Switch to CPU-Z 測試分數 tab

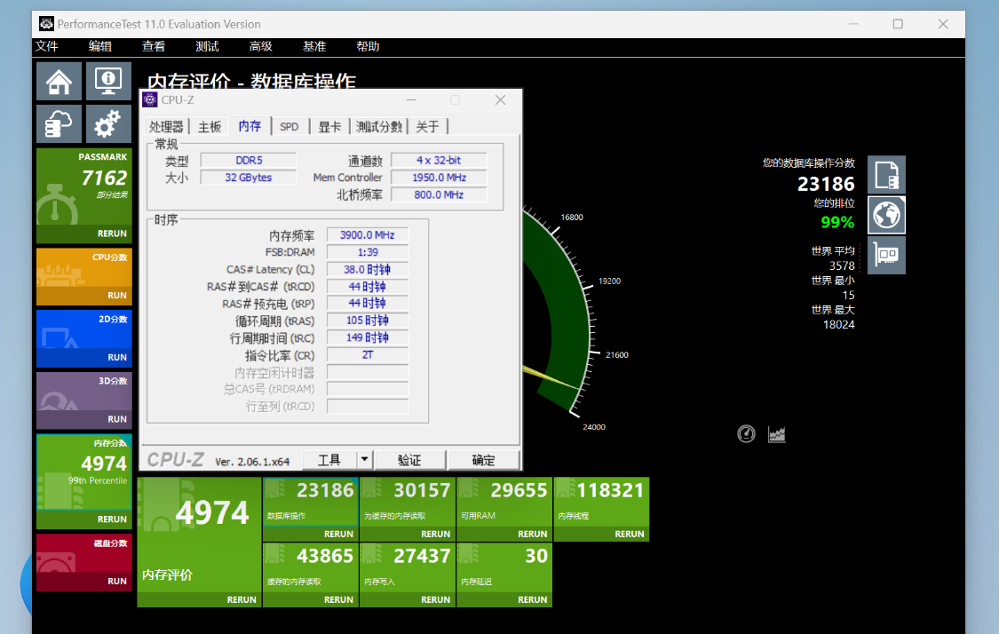(379, 127)
